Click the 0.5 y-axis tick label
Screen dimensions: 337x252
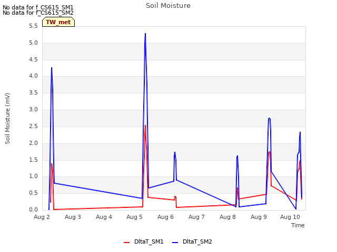[33, 193]
